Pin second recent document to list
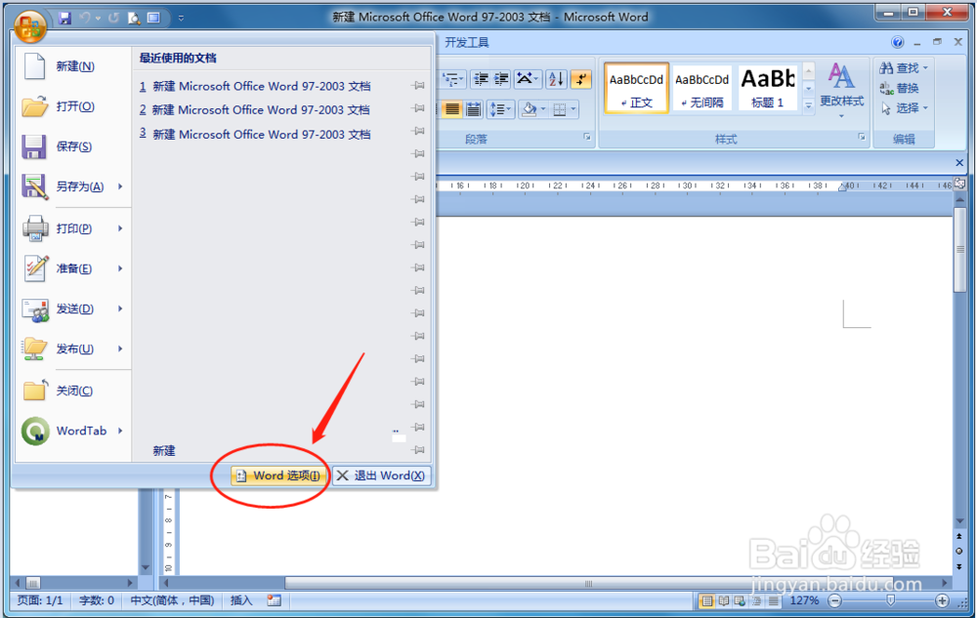Screen dimensions: 977x618 click(419, 108)
